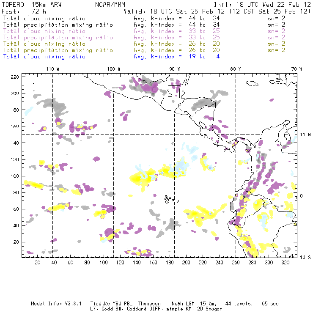Click 'Valid: 18 UTC Sat 25 Feb 12'

coord(174,11)
